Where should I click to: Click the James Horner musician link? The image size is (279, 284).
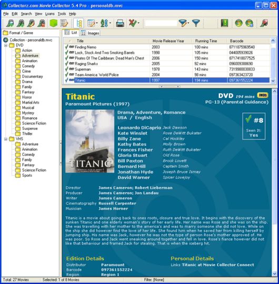point(113,208)
